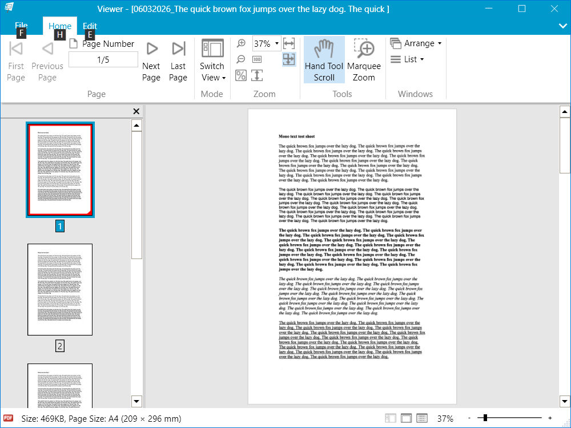Click the zoom out magnifier icon
The image size is (571, 428).
point(241,59)
